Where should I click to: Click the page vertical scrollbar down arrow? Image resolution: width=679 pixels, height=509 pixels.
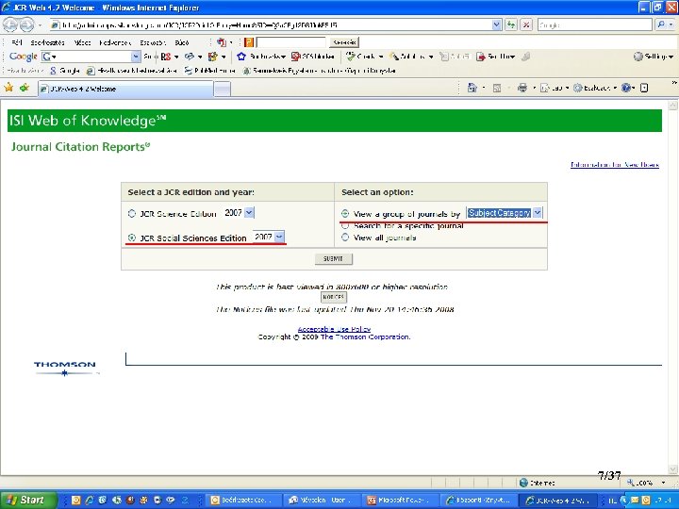point(672,469)
